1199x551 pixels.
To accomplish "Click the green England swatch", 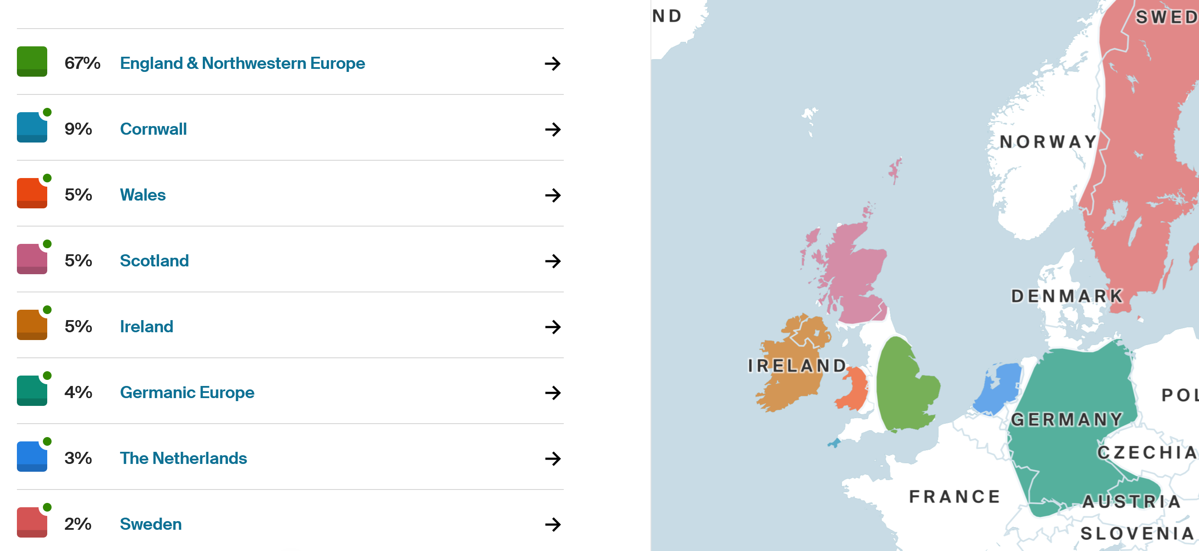I will tap(32, 62).
